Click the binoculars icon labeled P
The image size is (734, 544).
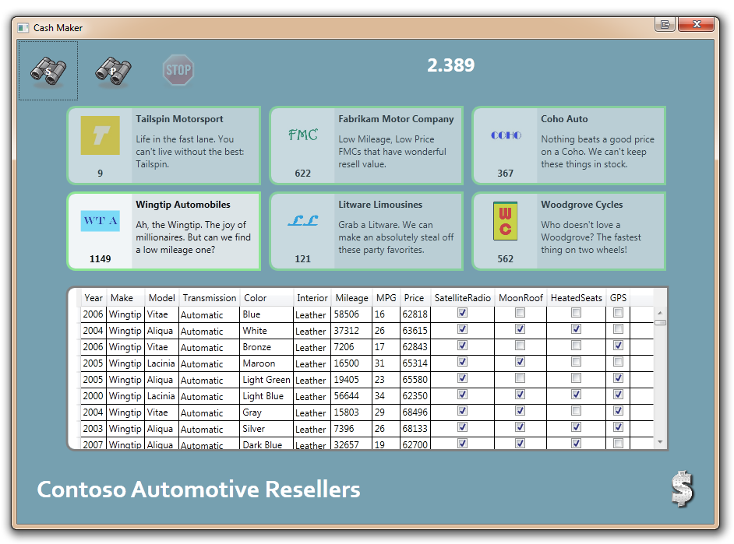click(113, 72)
